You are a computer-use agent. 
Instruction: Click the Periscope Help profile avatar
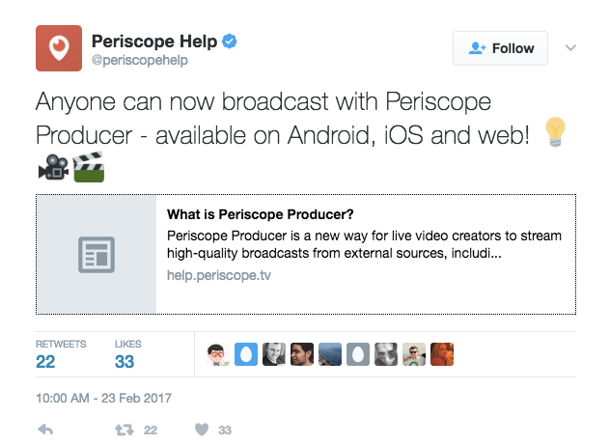point(59,48)
